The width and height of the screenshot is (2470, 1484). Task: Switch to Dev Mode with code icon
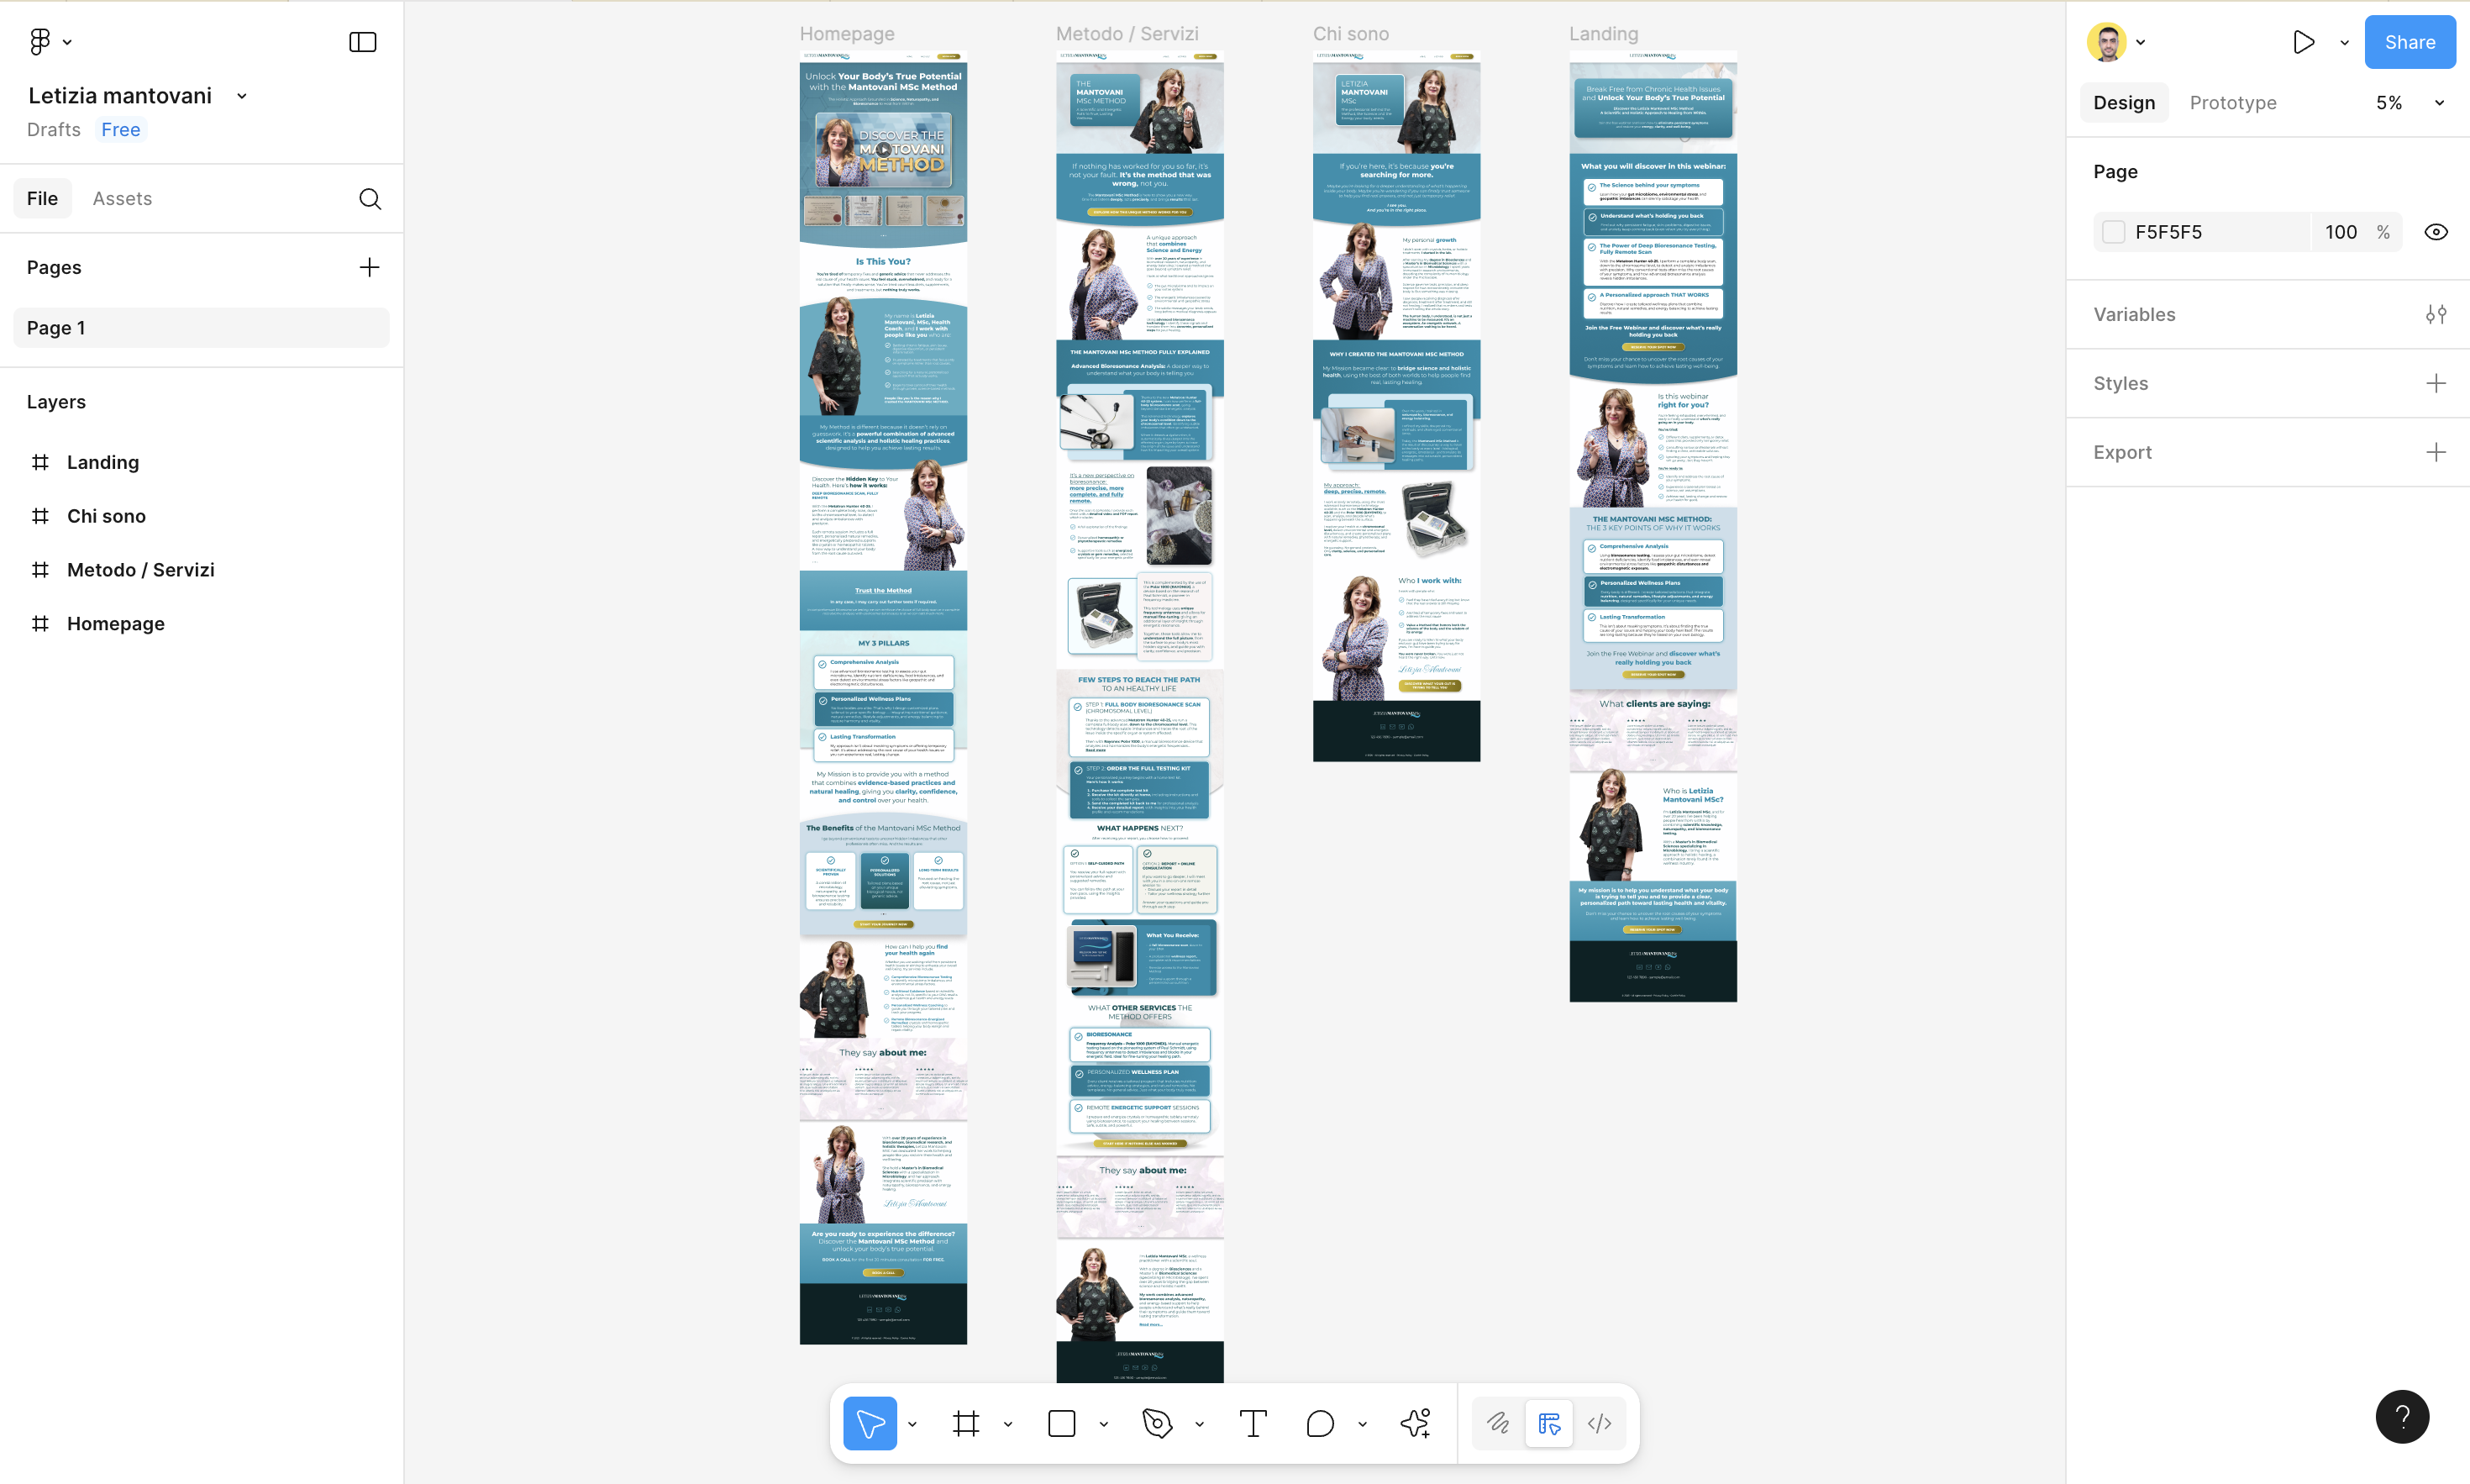(x=1600, y=1423)
